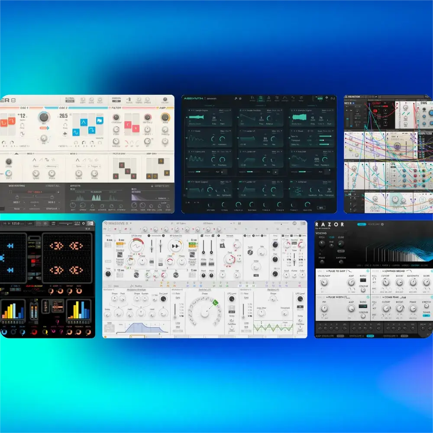Click the pink R tile in the Filter section
The width and height of the screenshot is (433, 433).
[136, 129]
